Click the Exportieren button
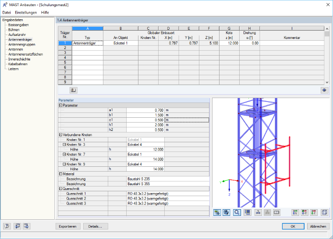The image size is (333, 239). click(68, 226)
